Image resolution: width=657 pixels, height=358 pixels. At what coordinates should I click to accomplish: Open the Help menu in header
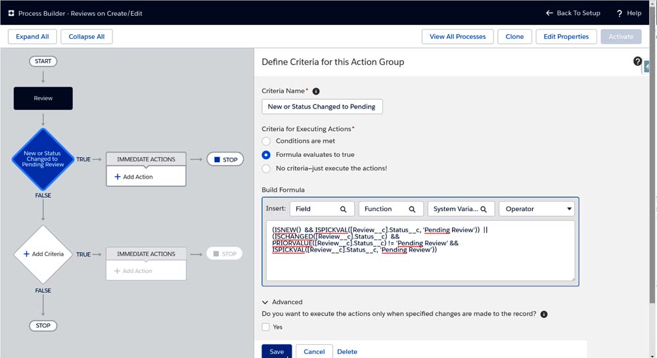point(628,13)
